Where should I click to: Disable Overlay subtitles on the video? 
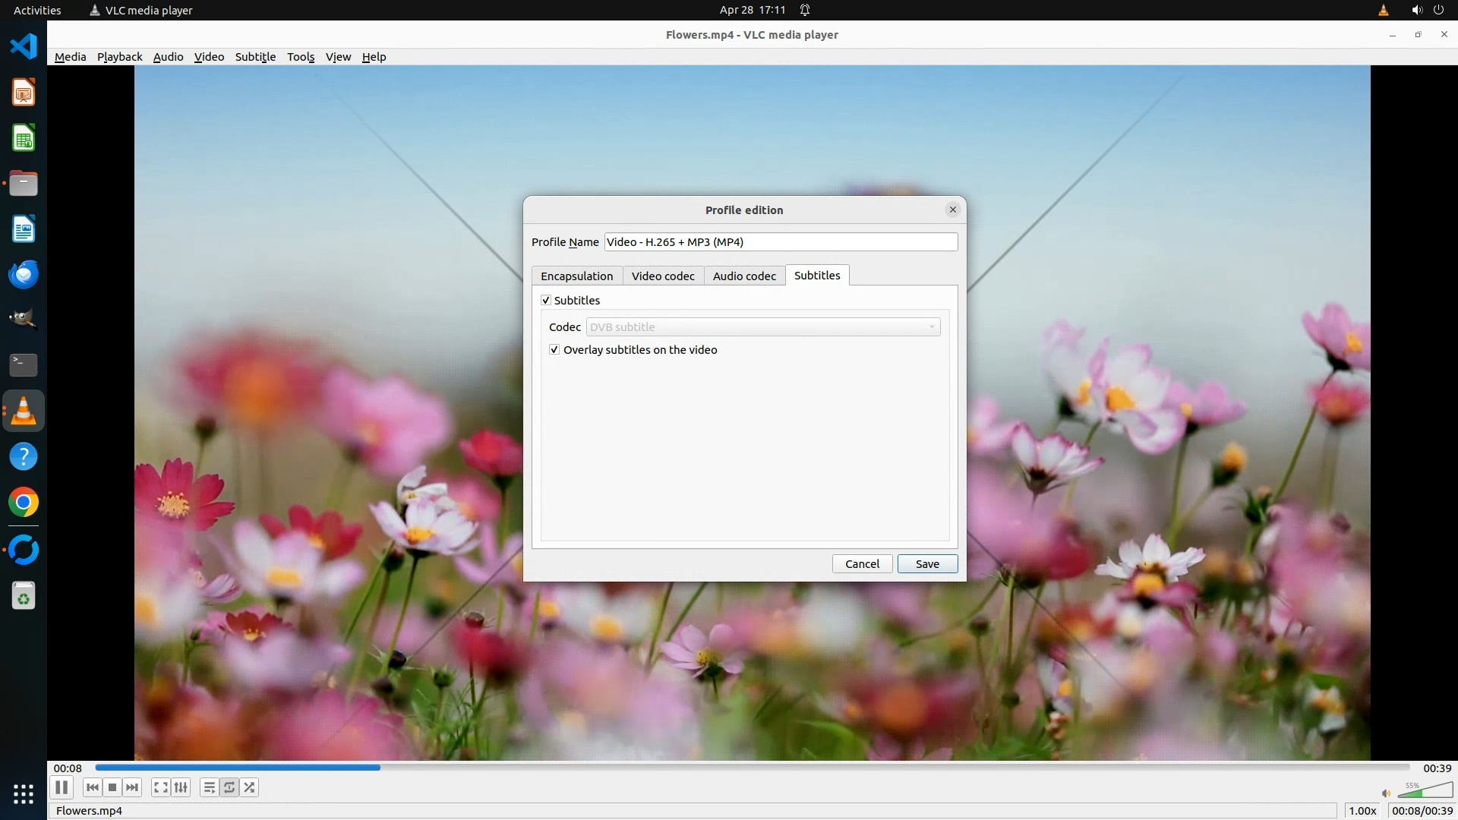click(554, 350)
